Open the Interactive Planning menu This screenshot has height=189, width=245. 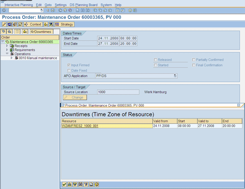click(19, 4)
